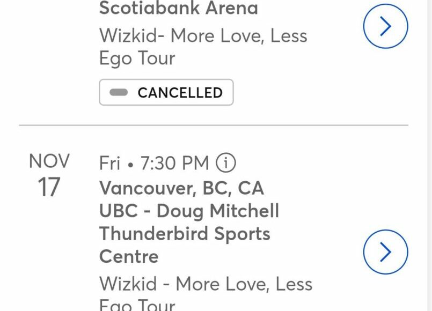Open Wizkid- More Love, Less line under Scotiabank

(x=203, y=36)
